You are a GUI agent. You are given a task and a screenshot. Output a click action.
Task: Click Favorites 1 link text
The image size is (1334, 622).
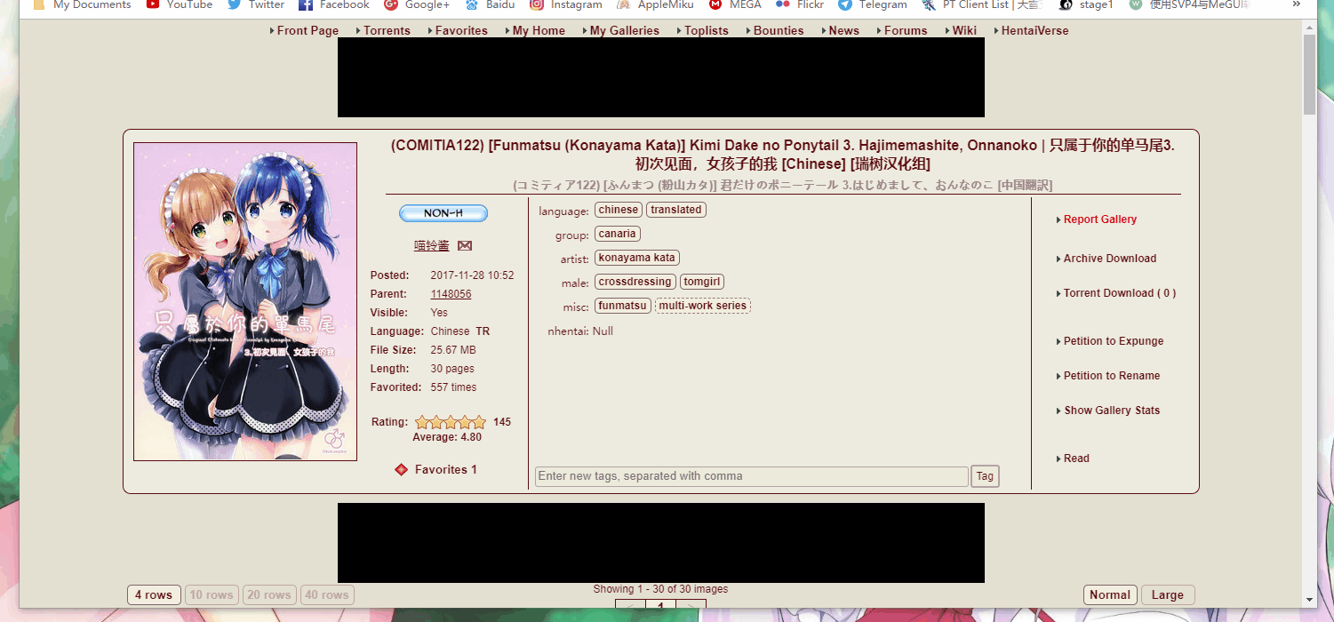(x=446, y=469)
